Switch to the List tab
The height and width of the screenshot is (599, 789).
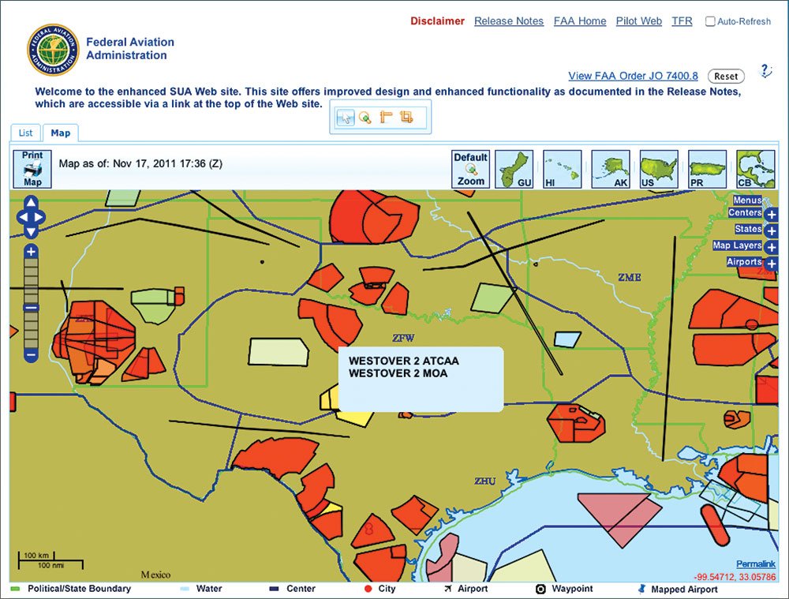pos(25,133)
